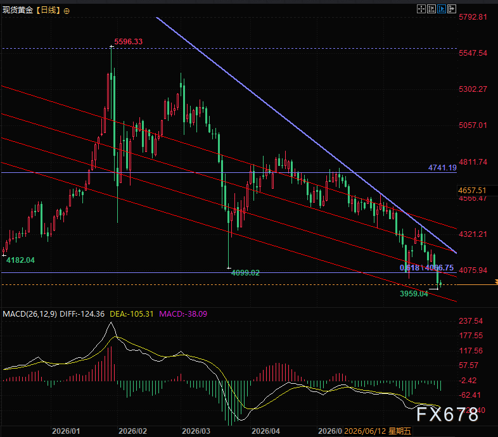Click the 2026/06/12 星期五 date label
Screen dimensions: 498x437
pyautogui.click(x=378, y=431)
